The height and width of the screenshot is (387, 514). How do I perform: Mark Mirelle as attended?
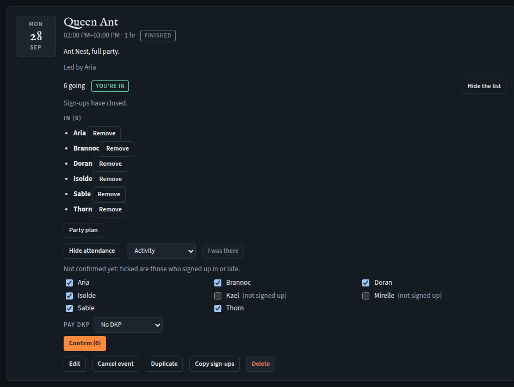click(x=366, y=296)
